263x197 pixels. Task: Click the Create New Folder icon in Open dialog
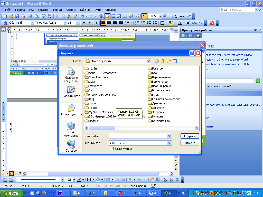(x=169, y=61)
